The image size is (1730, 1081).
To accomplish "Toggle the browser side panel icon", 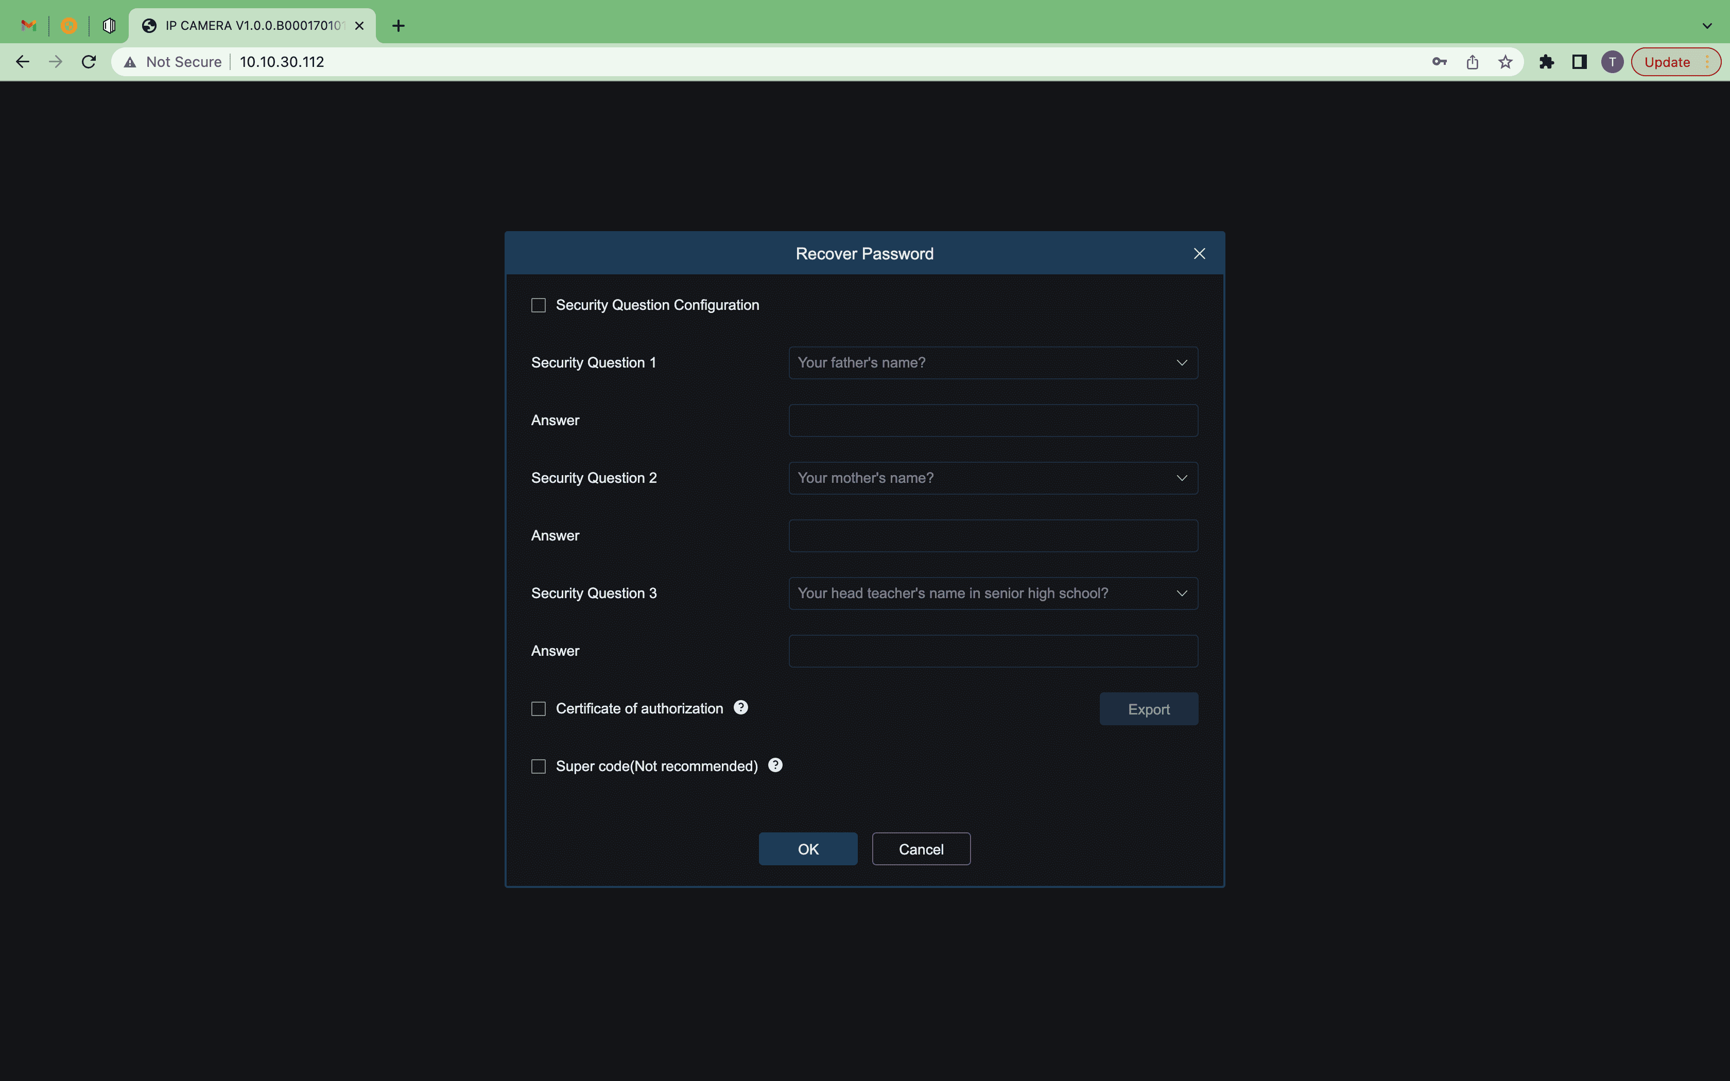I will [x=1579, y=62].
